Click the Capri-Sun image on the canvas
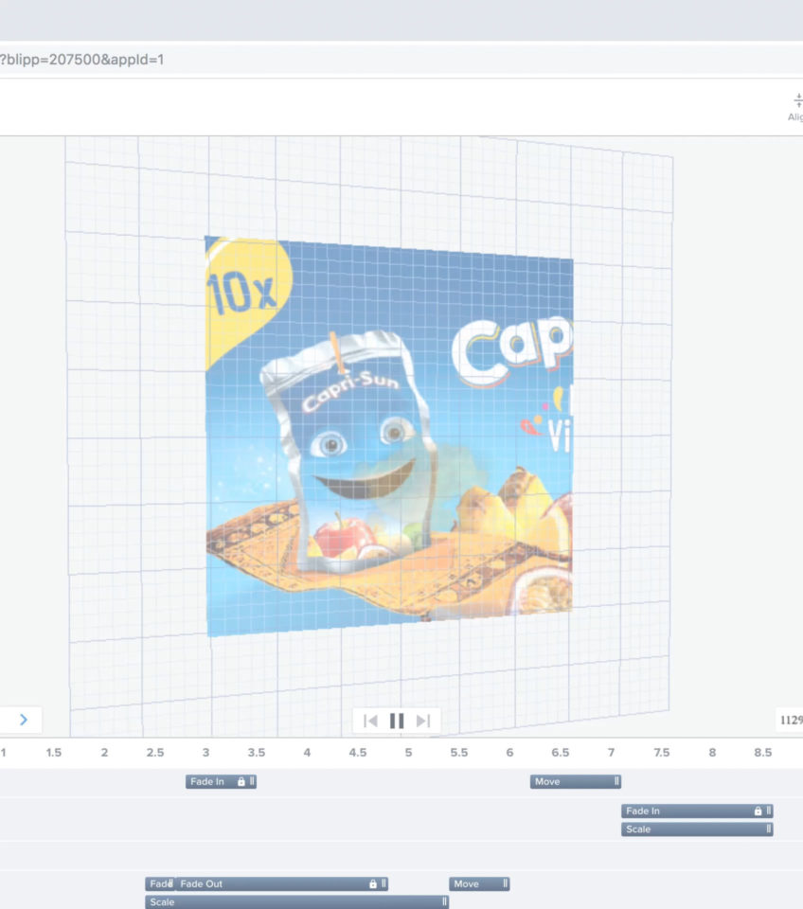Viewport: 803px width, 909px height. pyautogui.click(x=389, y=436)
